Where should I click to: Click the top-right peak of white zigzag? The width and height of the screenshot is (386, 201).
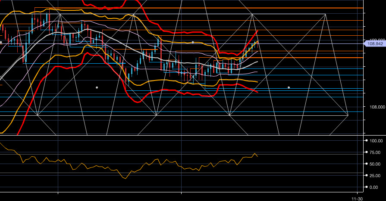326,14
